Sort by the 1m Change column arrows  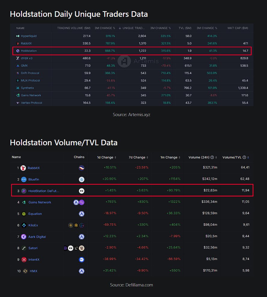click(180, 157)
